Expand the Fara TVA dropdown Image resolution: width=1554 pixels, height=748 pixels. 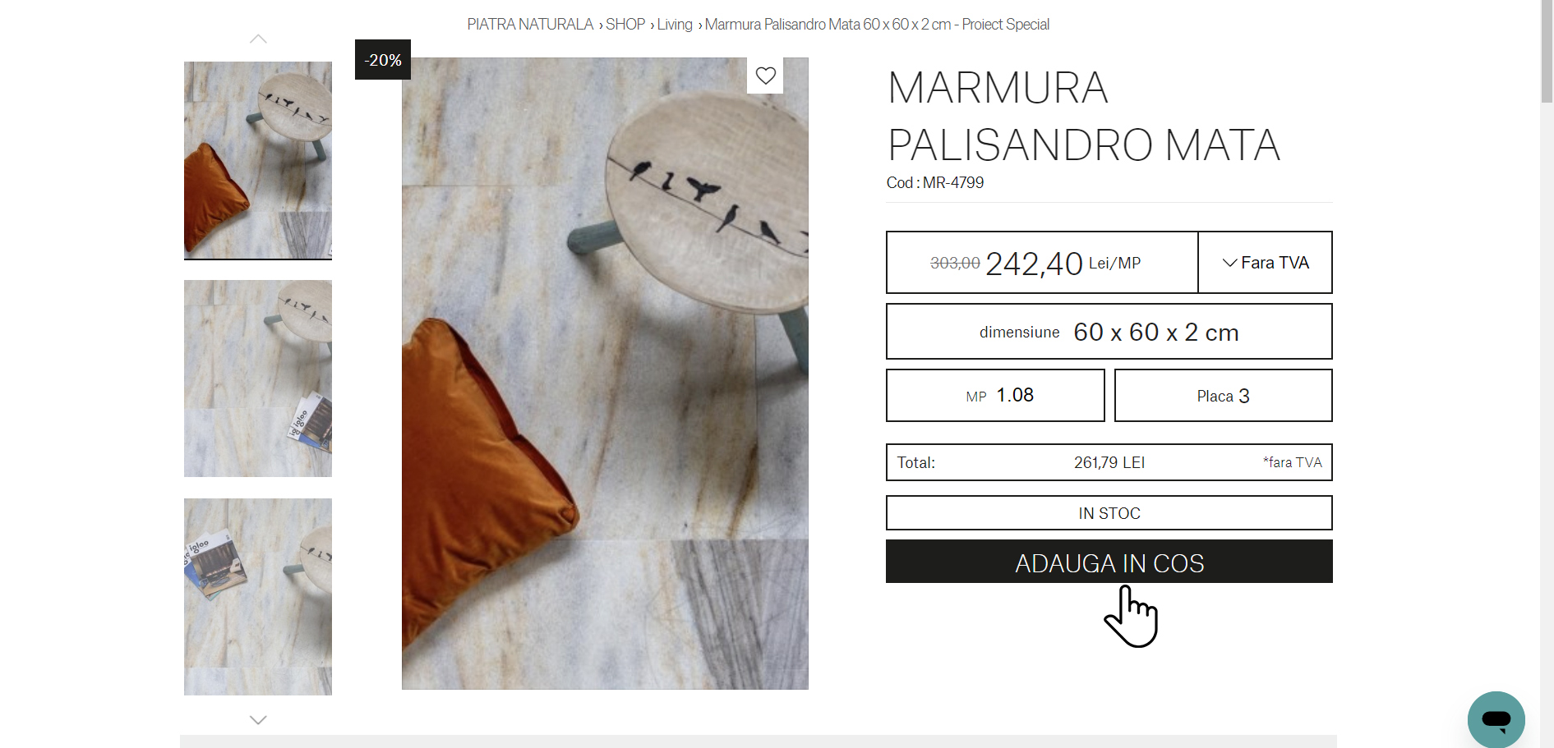coord(1266,263)
